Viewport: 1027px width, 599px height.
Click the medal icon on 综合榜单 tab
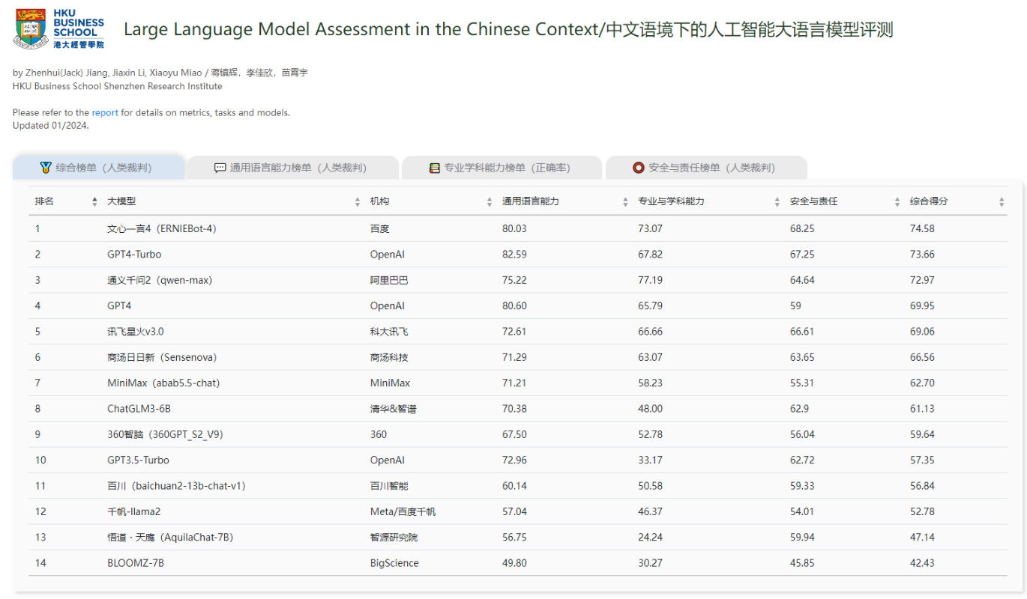(x=46, y=168)
